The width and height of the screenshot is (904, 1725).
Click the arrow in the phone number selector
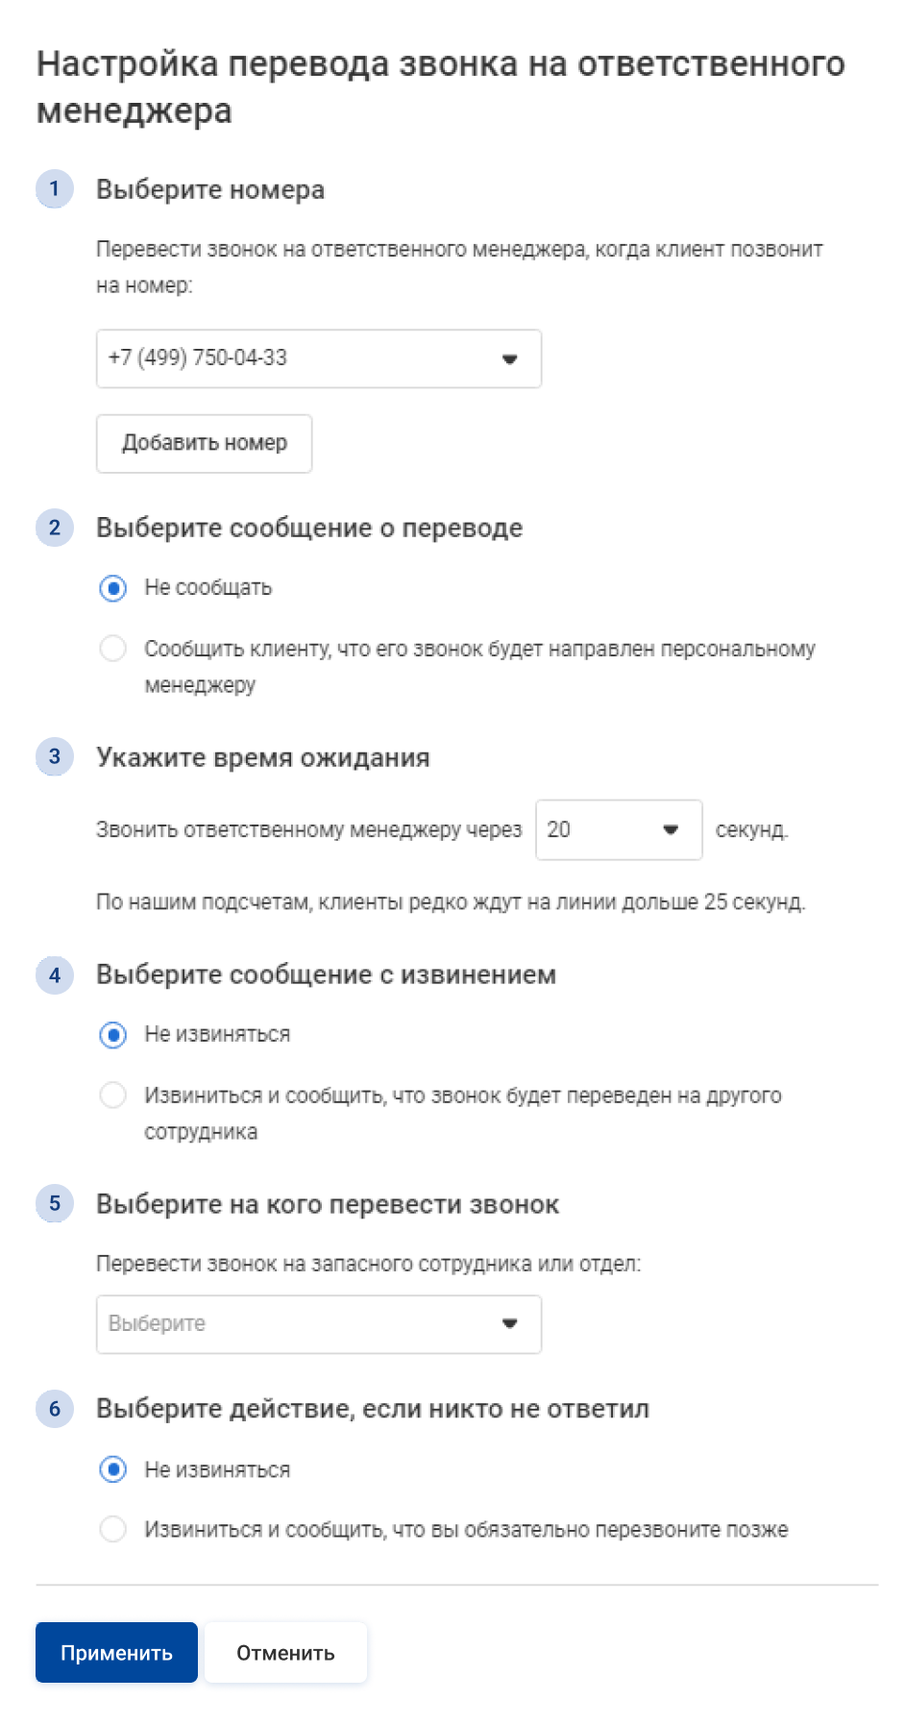click(510, 359)
